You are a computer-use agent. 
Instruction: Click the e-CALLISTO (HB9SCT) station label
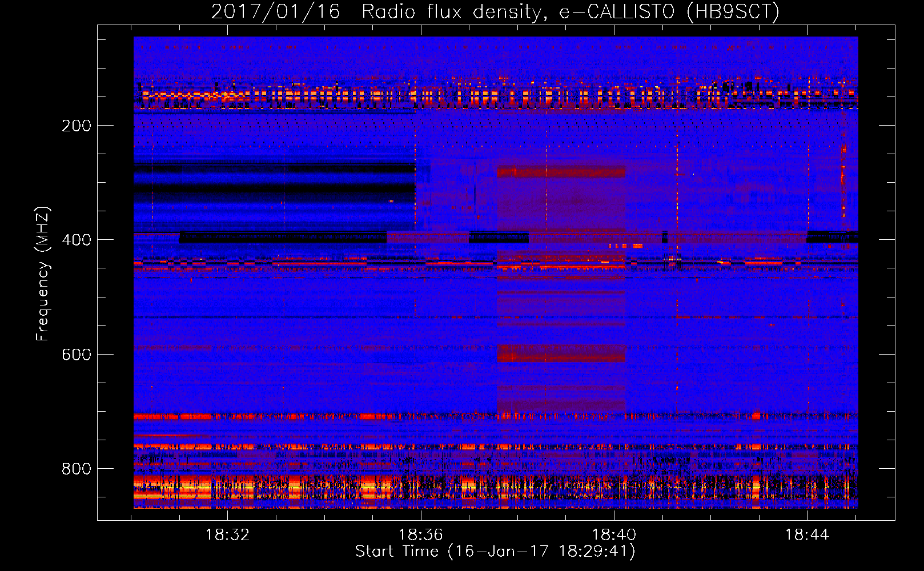(x=669, y=12)
